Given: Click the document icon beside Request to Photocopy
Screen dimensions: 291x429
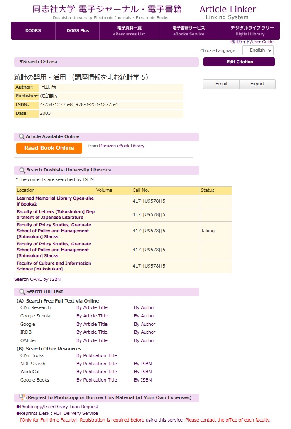Looking at the screenshot, I should tap(23, 398).
